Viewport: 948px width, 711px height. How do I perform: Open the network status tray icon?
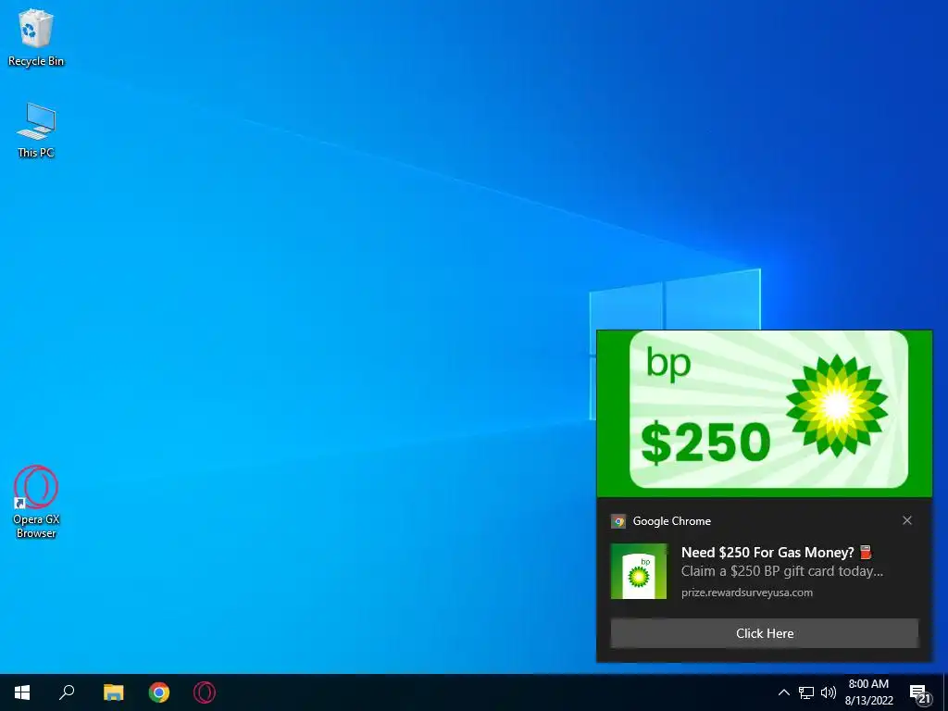pyautogui.click(x=806, y=692)
